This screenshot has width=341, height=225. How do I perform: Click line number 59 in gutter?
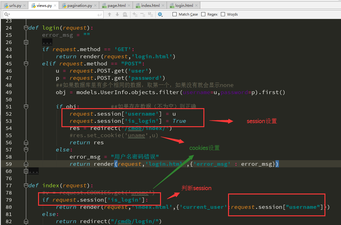[9, 164]
